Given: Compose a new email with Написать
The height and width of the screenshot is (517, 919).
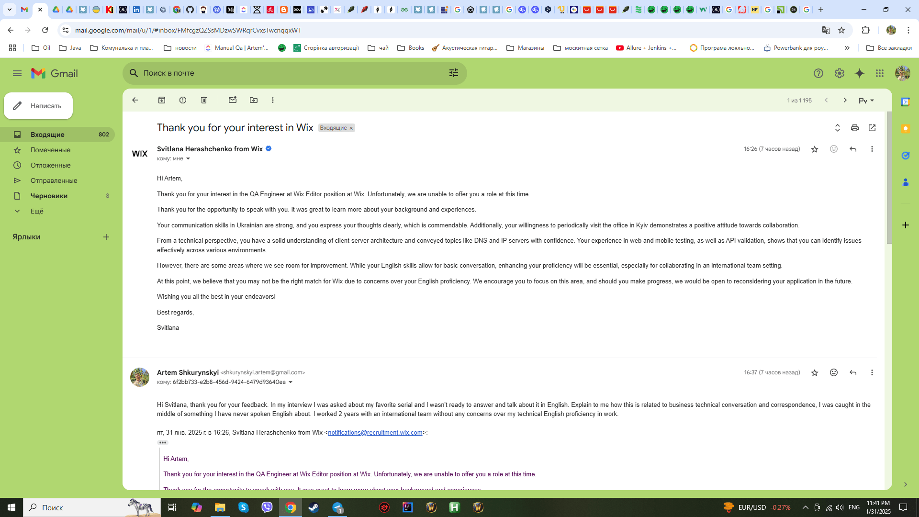Looking at the screenshot, I should click(x=38, y=106).
